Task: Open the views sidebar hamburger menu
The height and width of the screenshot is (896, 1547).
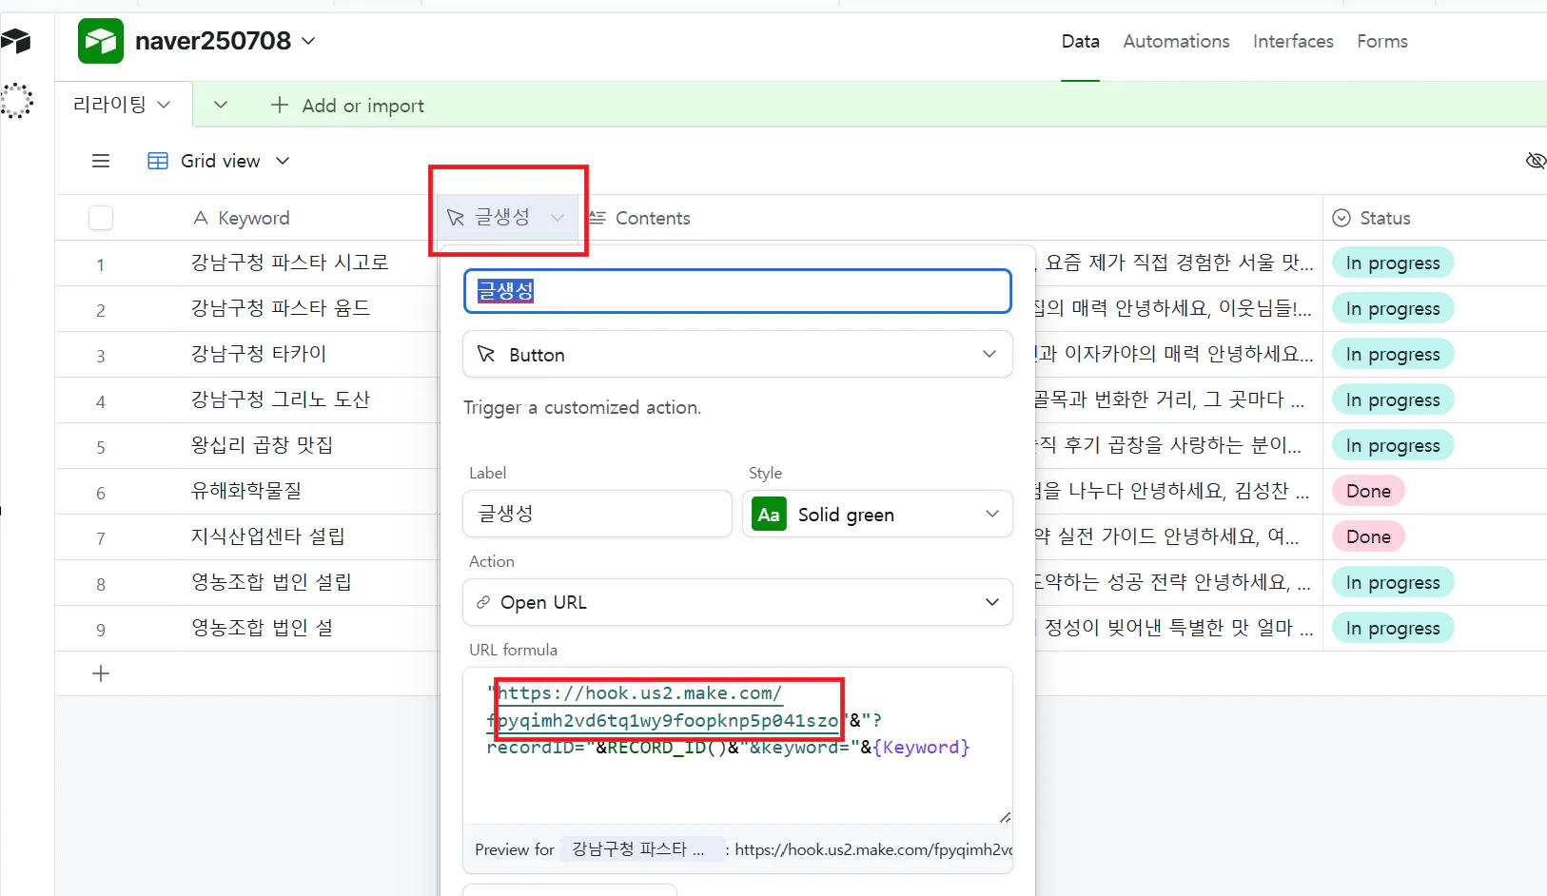Action: click(x=101, y=161)
